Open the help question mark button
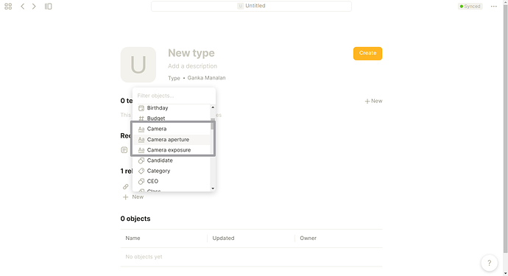The image size is (508, 276). coord(489,263)
